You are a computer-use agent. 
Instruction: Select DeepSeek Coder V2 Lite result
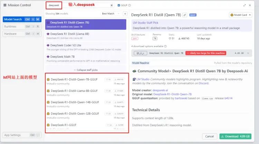point(86,47)
